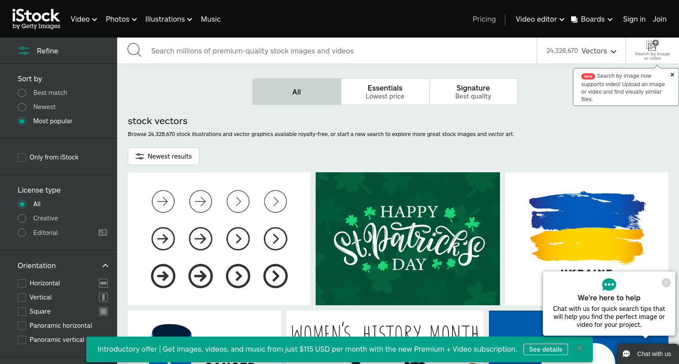Click the Square orientation shape icon
The width and height of the screenshot is (679, 364).
tap(103, 311)
